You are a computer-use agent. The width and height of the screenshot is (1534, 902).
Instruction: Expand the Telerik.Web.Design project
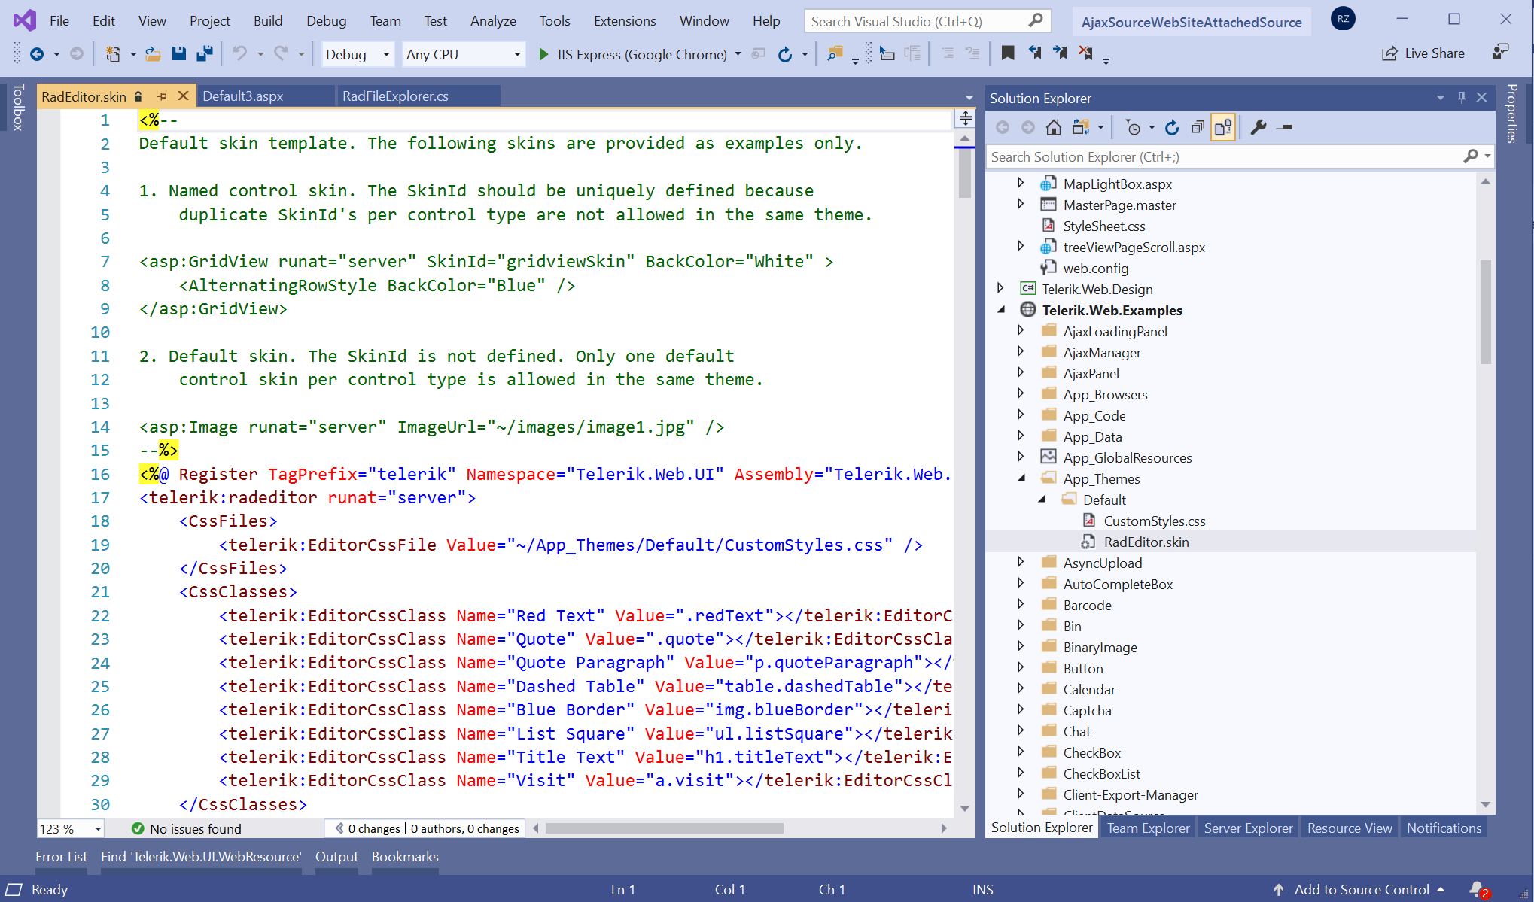(x=1000, y=288)
